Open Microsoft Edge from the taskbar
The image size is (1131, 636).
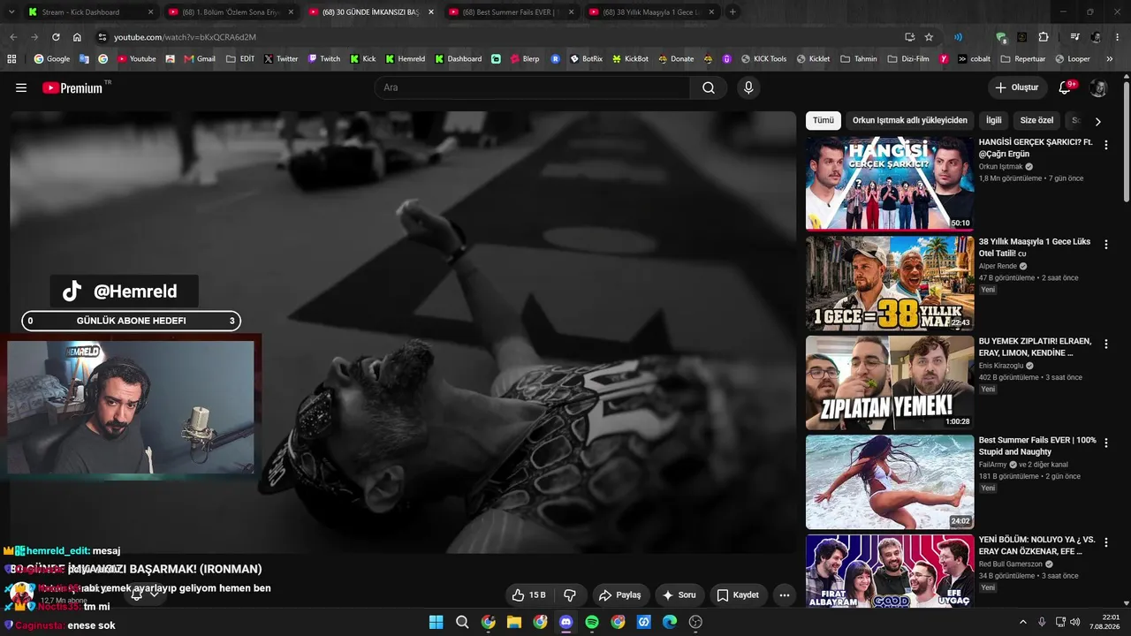tap(670, 622)
